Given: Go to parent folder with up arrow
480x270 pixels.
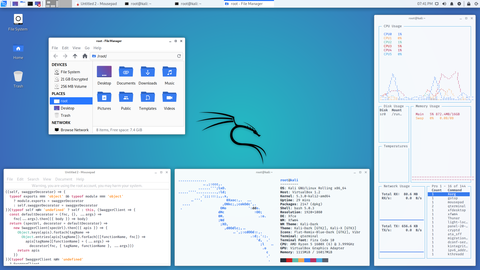Looking at the screenshot, I should tap(75, 56).
